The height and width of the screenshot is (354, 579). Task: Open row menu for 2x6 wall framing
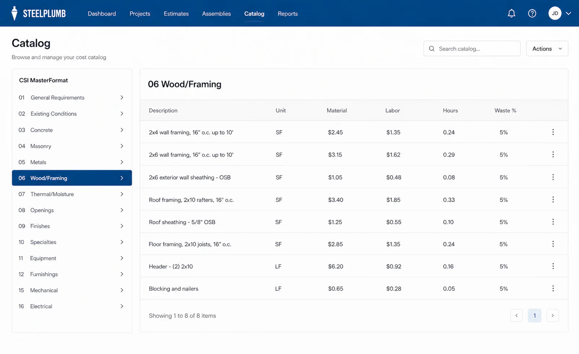[x=553, y=155]
